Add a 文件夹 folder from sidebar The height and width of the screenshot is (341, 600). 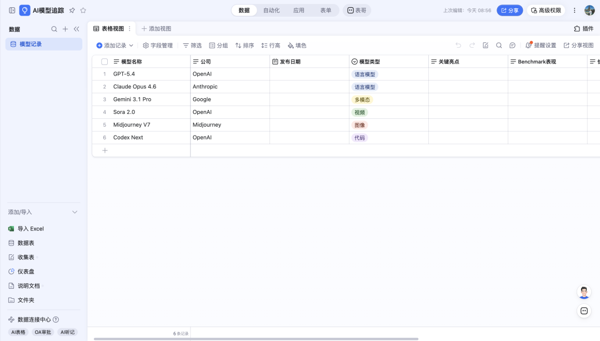(x=22, y=300)
